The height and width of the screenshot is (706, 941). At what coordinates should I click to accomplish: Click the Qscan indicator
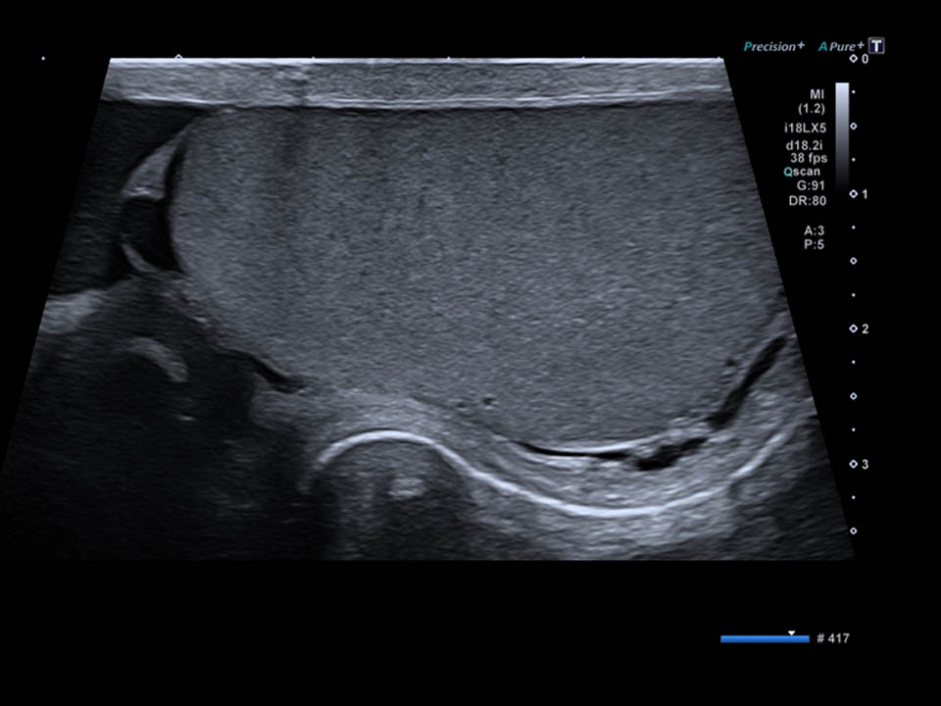click(800, 171)
